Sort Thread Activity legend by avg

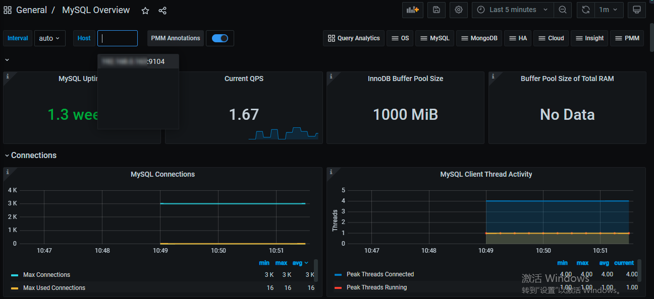(604, 263)
